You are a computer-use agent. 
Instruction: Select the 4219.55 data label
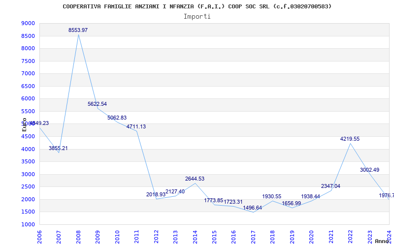tap(350, 139)
